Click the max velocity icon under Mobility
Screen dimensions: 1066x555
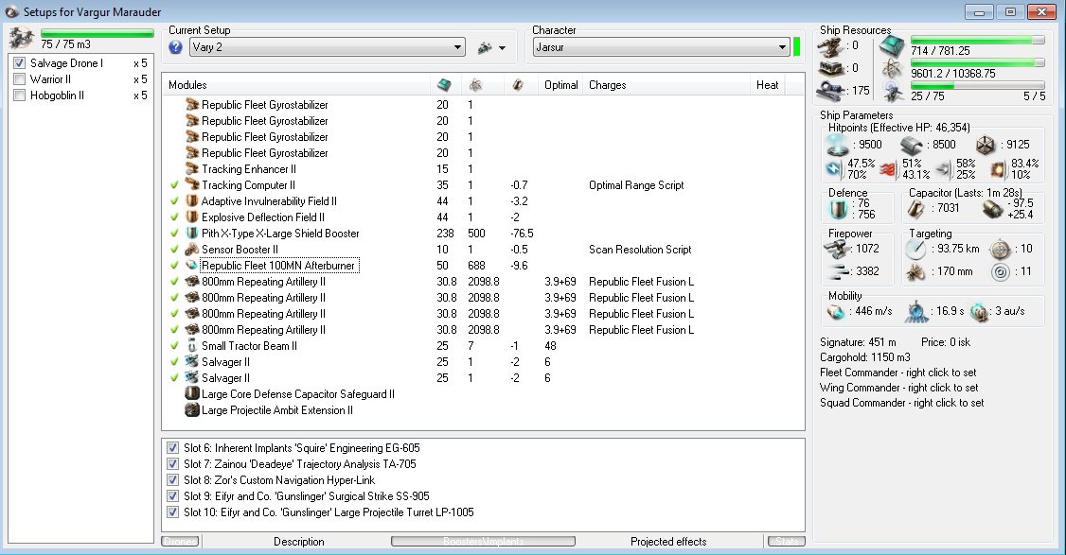[x=835, y=312]
